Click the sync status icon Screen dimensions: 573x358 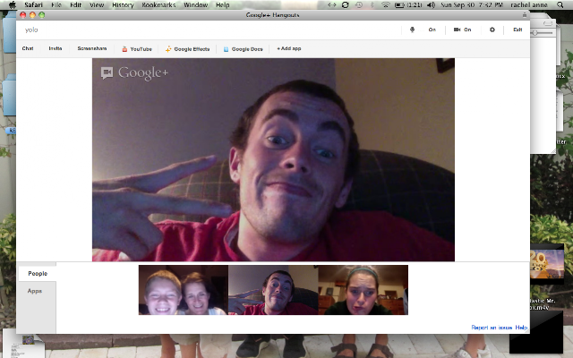(x=345, y=4)
